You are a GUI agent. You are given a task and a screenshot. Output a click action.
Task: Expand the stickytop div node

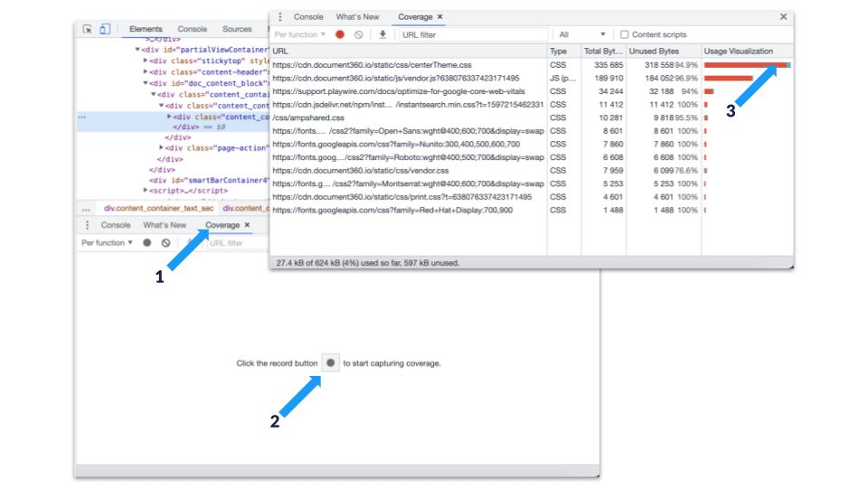(146, 61)
